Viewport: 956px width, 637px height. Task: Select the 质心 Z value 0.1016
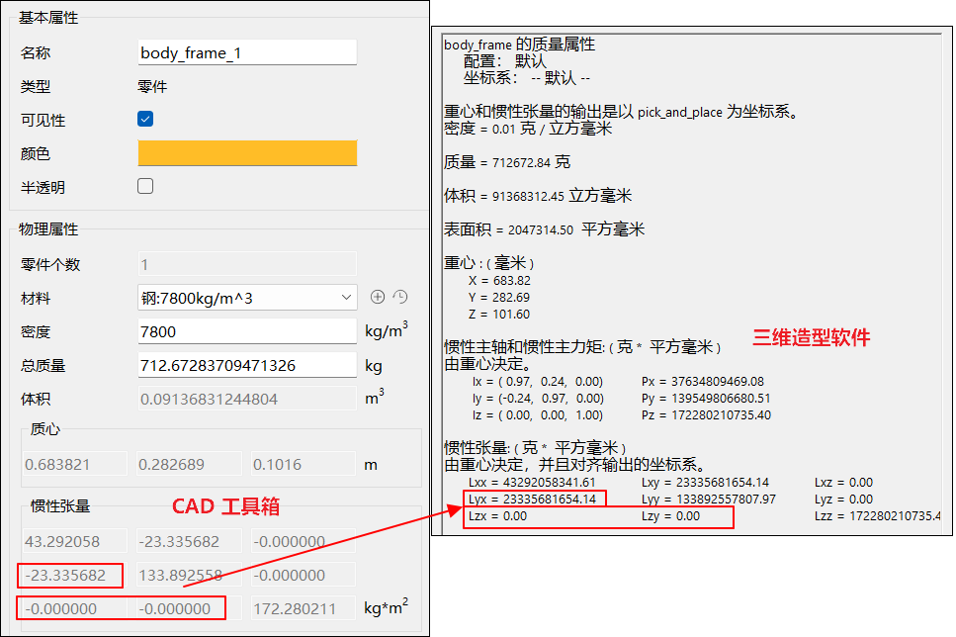(x=304, y=464)
